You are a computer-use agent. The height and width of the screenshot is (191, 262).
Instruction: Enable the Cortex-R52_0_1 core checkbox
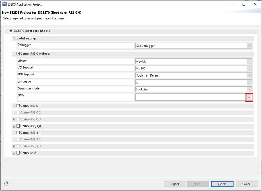click(18, 106)
